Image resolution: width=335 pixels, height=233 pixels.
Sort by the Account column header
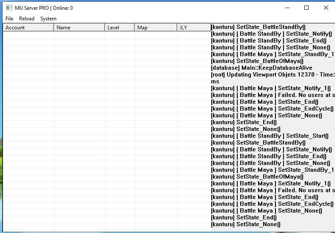click(x=28, y=28)
